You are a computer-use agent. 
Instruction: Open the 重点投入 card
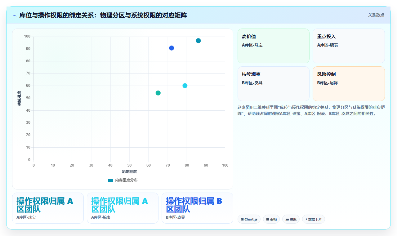click(349, 46)
